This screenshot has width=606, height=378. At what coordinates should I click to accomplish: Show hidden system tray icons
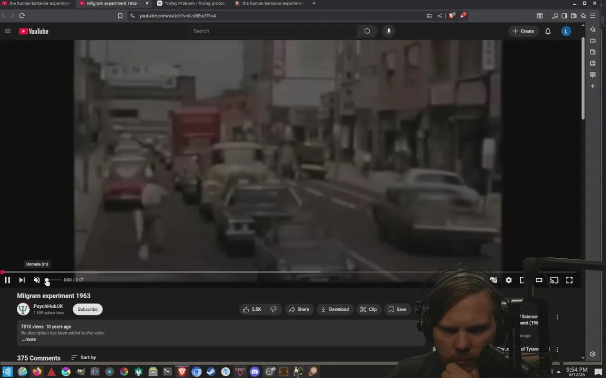pyautogui.click(x=559, y=372)
